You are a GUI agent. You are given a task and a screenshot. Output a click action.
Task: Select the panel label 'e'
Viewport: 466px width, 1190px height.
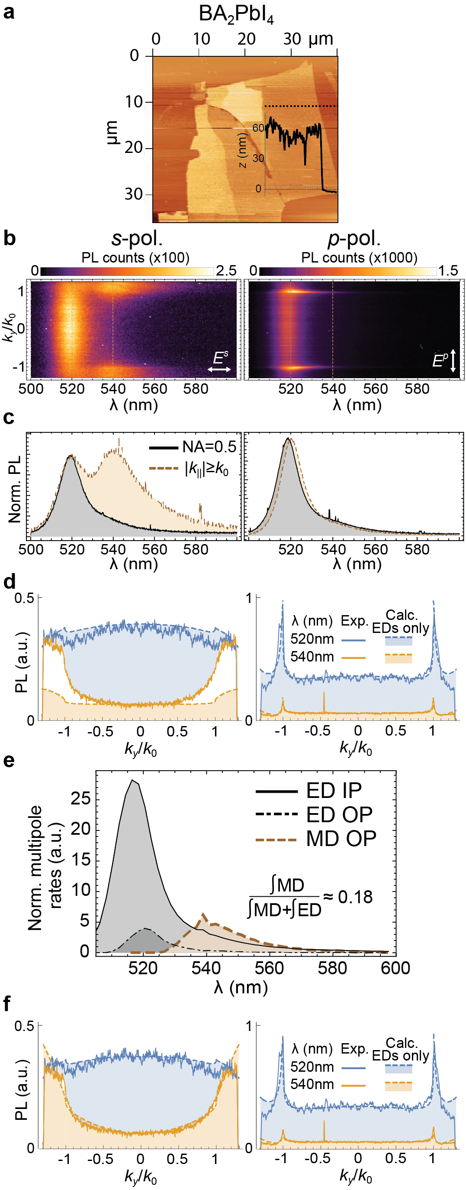pos(9,761)
